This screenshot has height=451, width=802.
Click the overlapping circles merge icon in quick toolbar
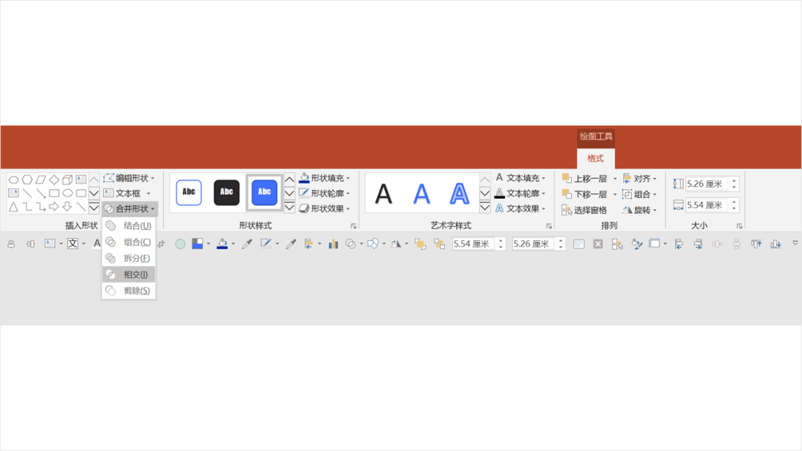[x=351, y=244]
